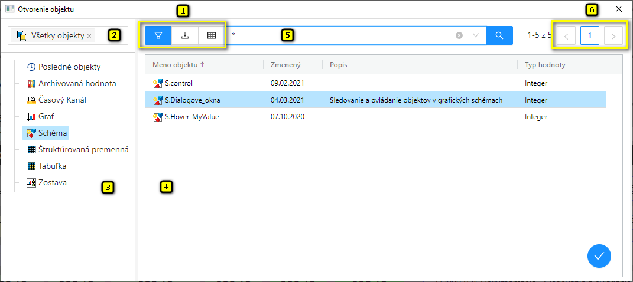This screenshot has width=633, height=282.
Task: Choose Štruktúrovaná premenná in the tree
Action: coord(83,149)
